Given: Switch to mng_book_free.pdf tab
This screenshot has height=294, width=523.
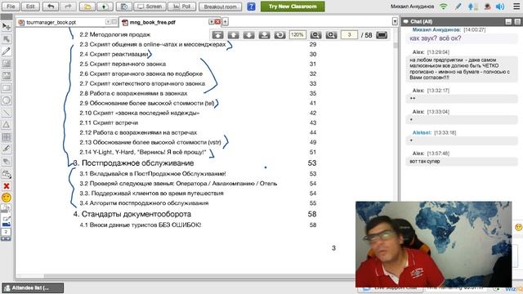Looking at the screenshot, I should [153, 22].
